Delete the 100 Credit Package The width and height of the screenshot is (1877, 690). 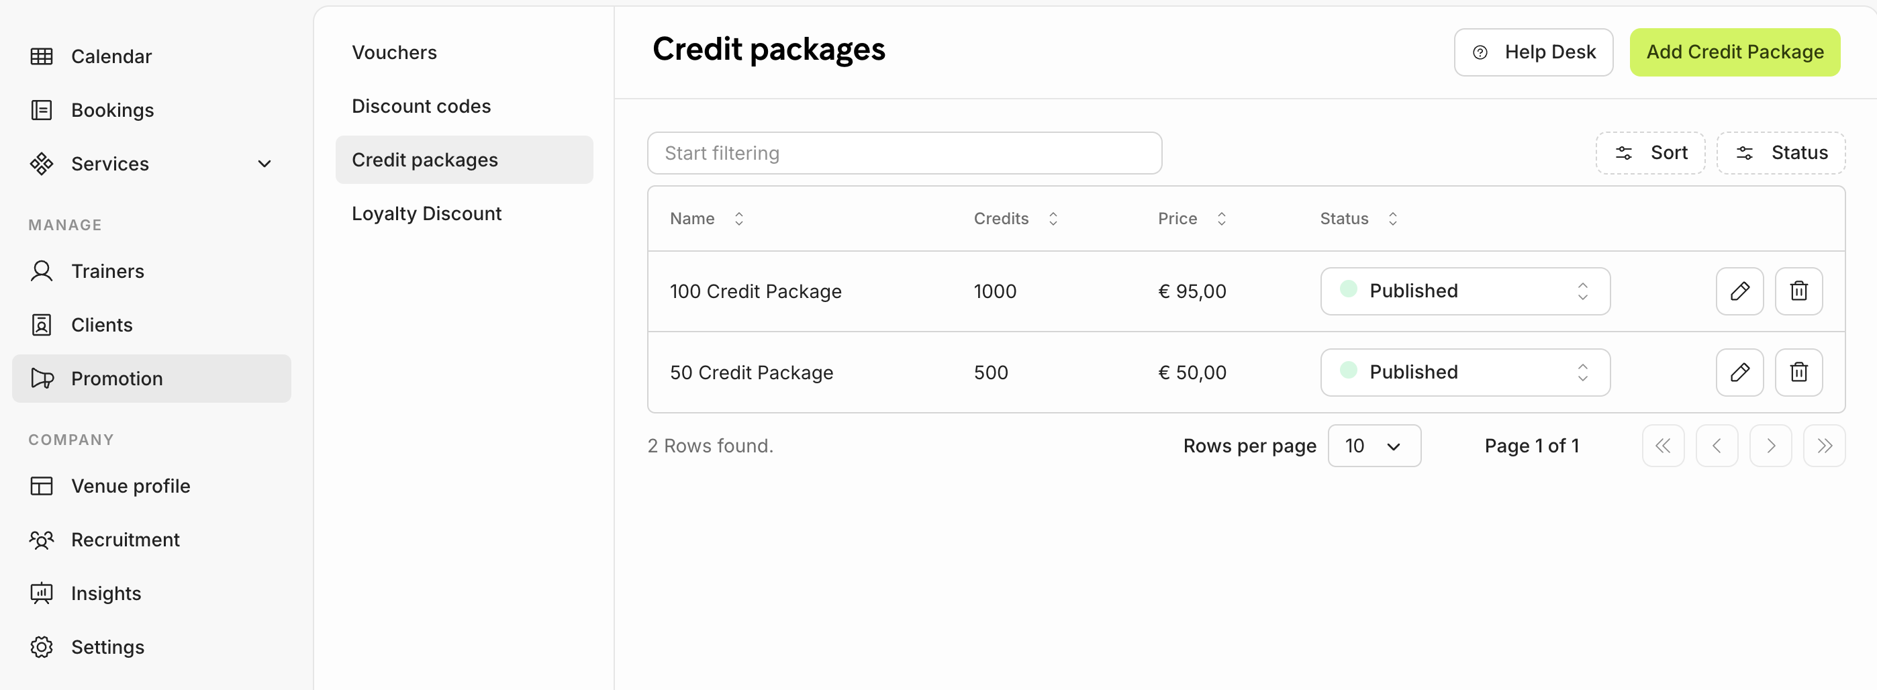pos(1798,291)
